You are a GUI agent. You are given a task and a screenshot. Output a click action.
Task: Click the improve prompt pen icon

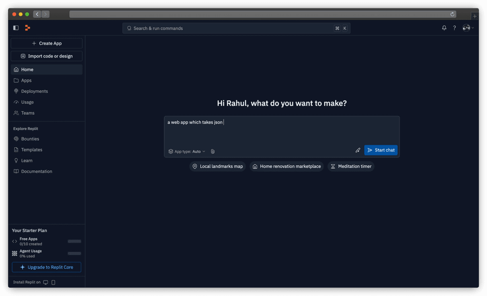coord(358,150)
